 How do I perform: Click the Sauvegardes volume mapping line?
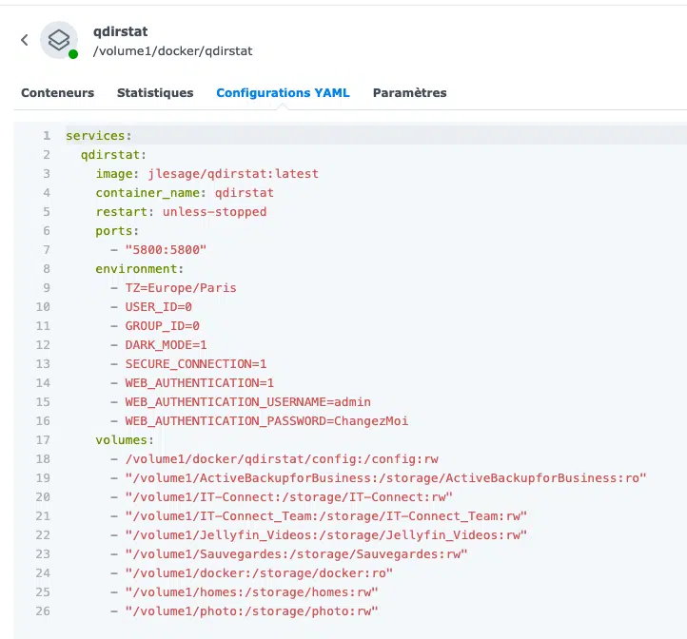pyautogui.click(x=296, y=554)
